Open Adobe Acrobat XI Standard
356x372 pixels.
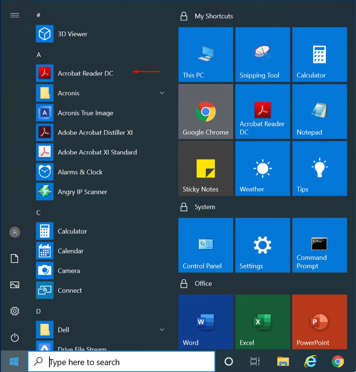pyautogui.click(x=101, y=152)
